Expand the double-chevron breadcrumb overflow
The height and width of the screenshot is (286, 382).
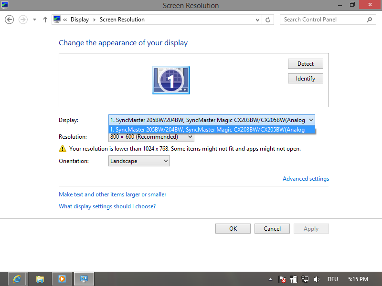(65, 20)
